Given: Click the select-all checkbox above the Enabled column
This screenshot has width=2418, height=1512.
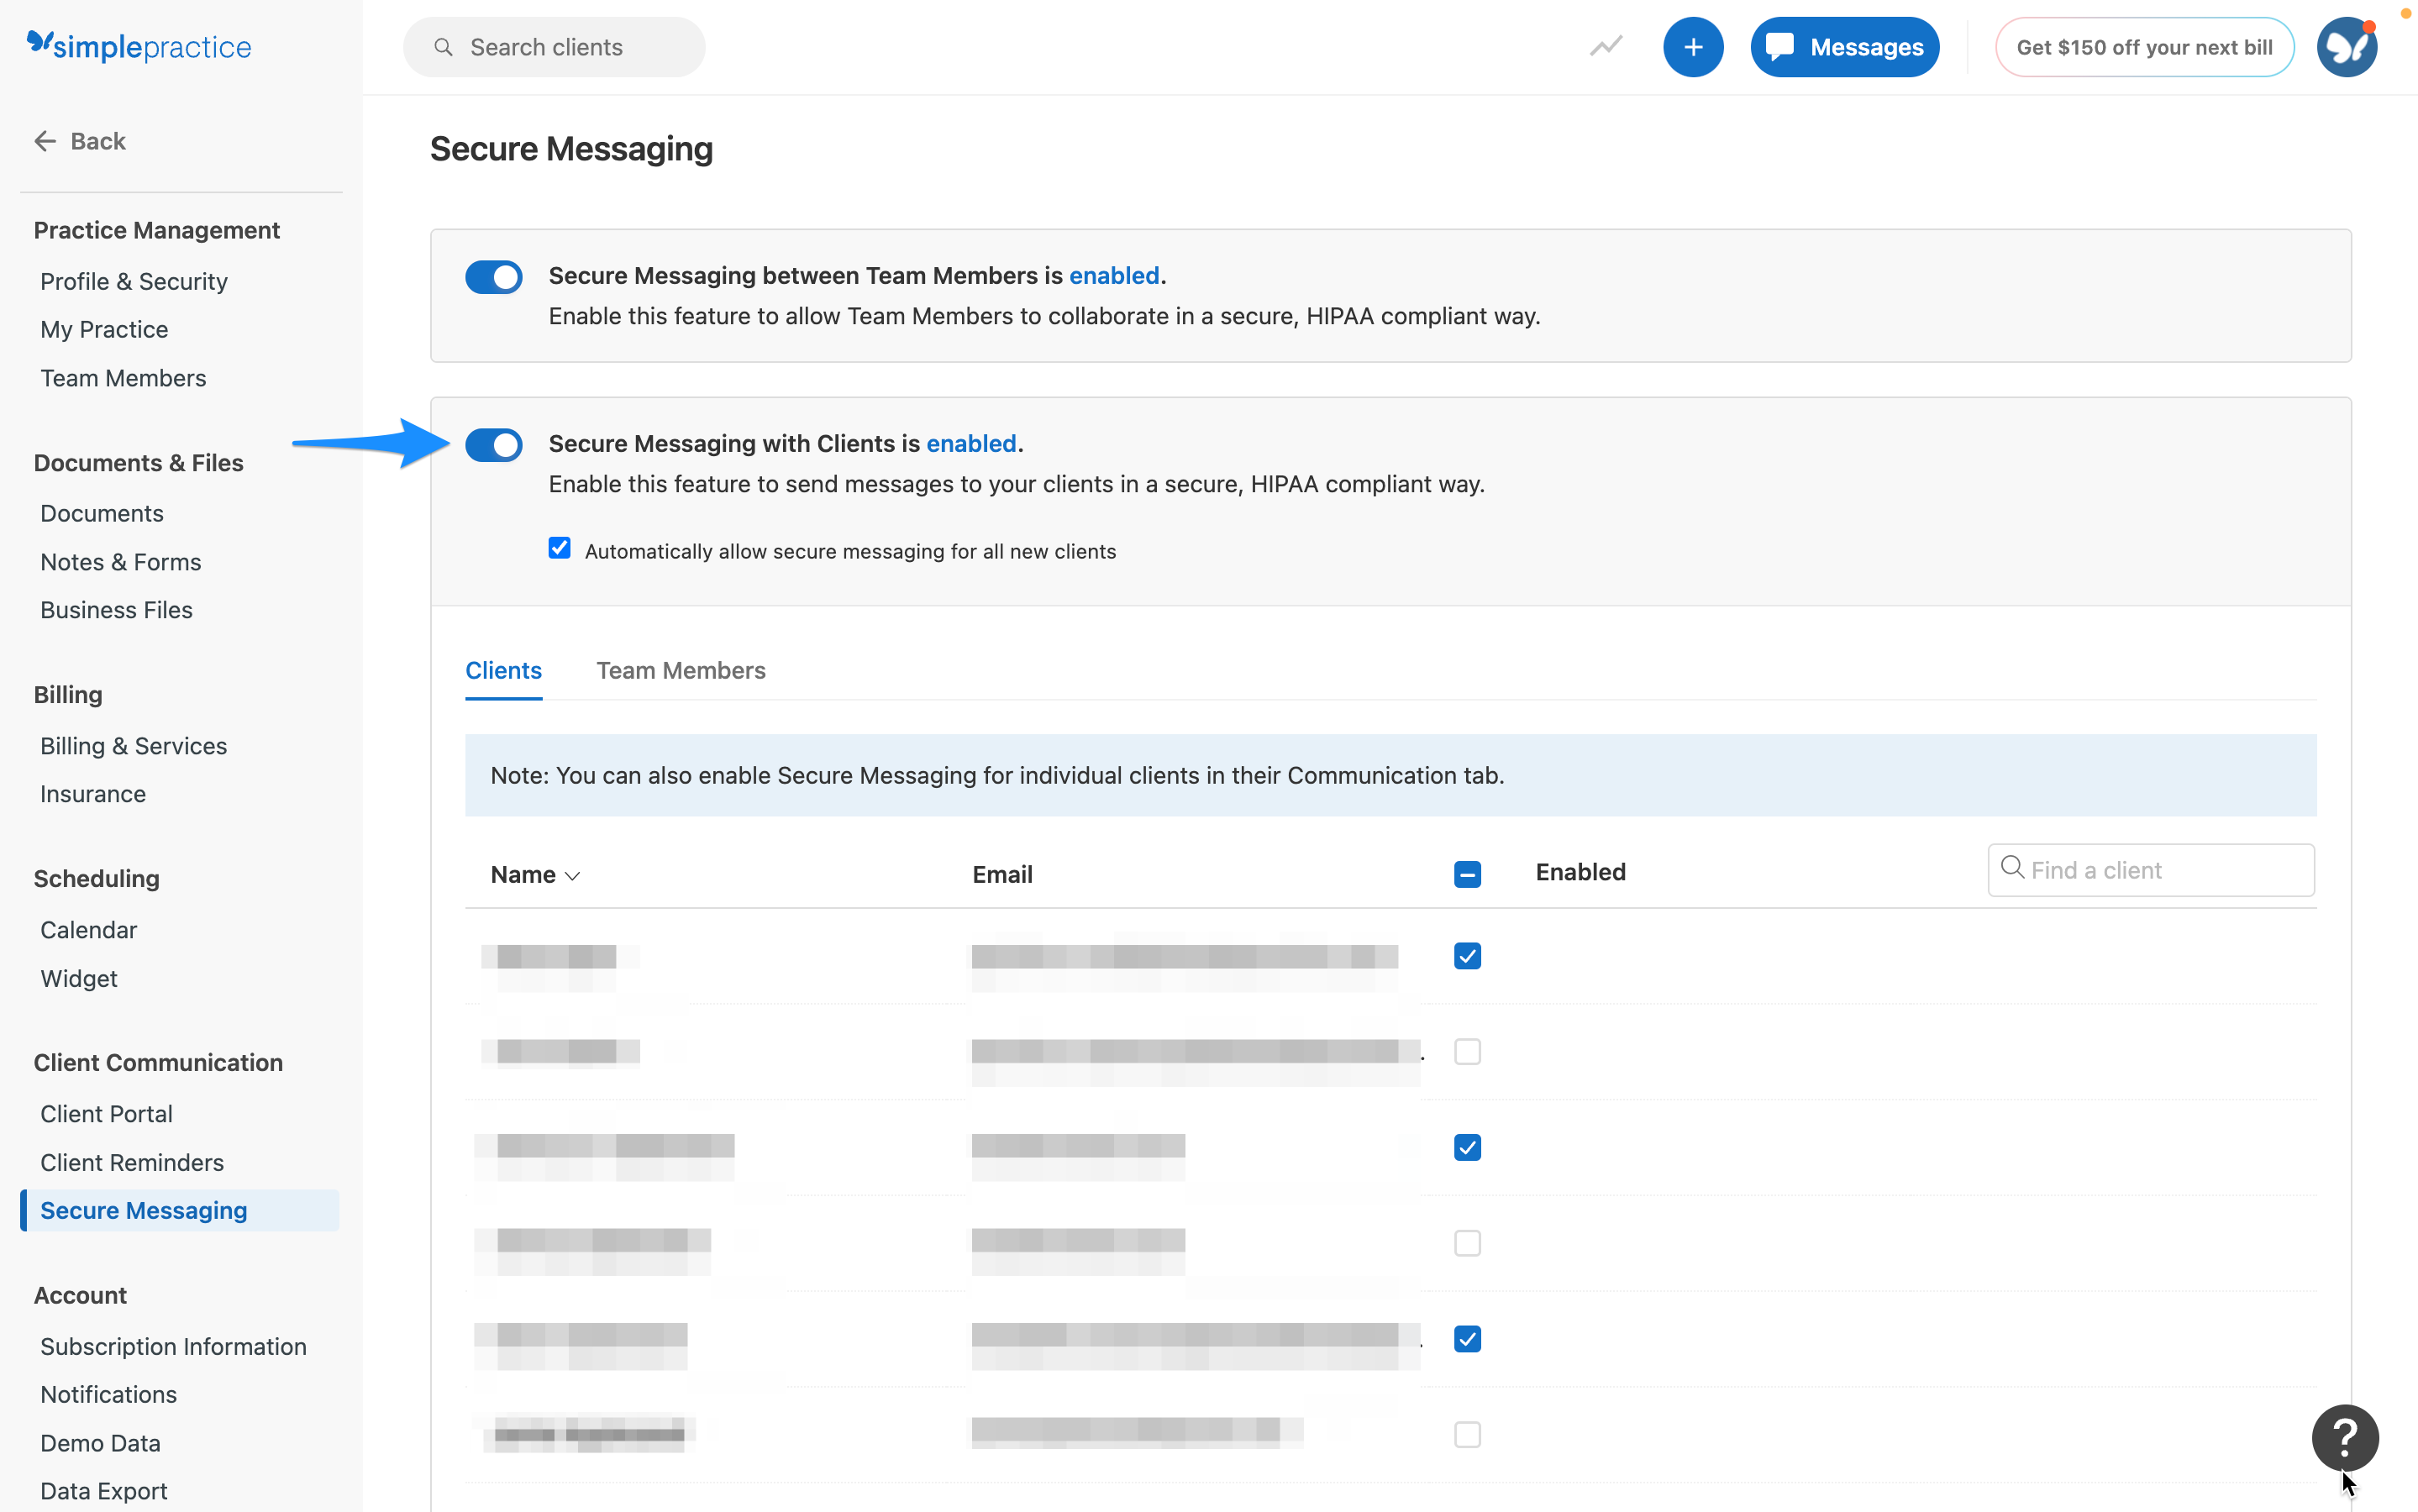Looking at the screenshot, I should point(1467,873).
